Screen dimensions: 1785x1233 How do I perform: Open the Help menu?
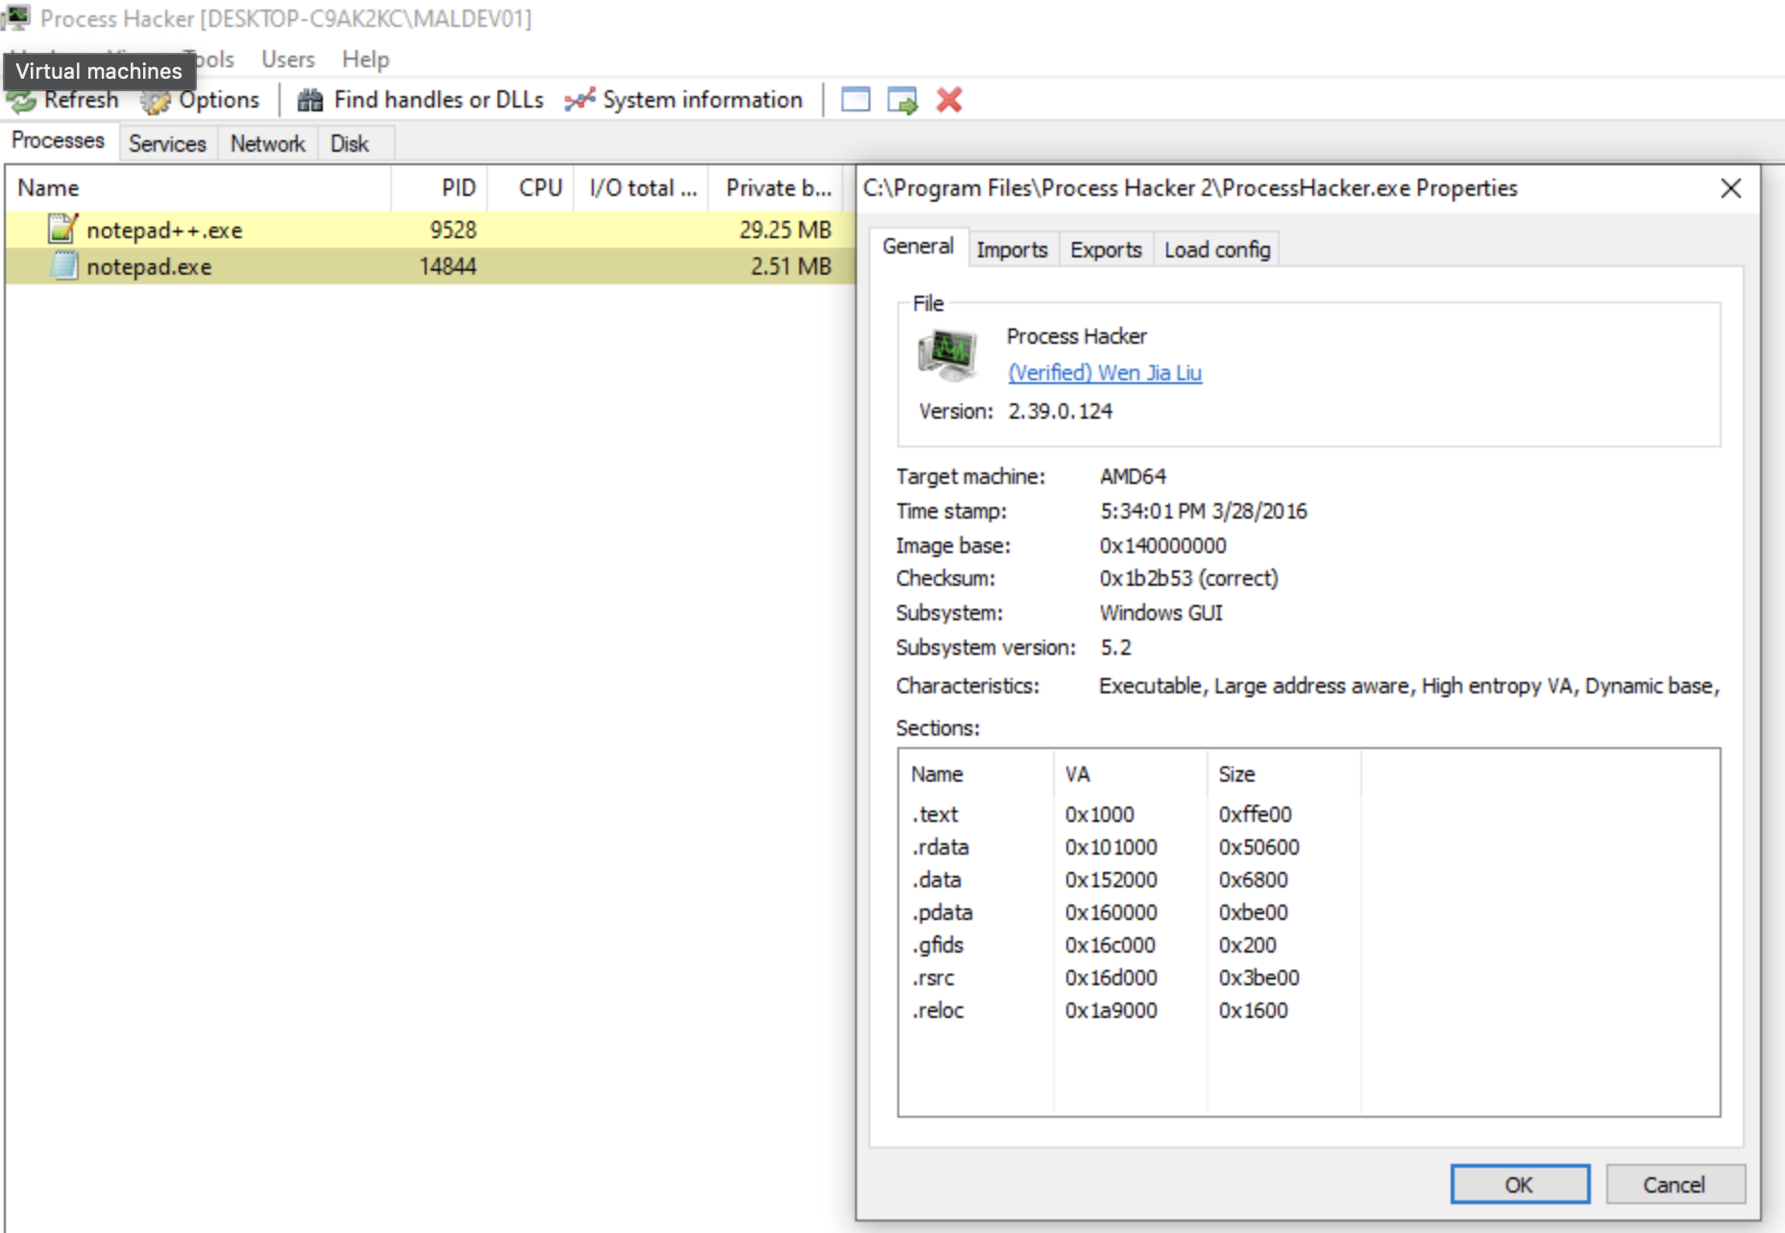[365, 60]
